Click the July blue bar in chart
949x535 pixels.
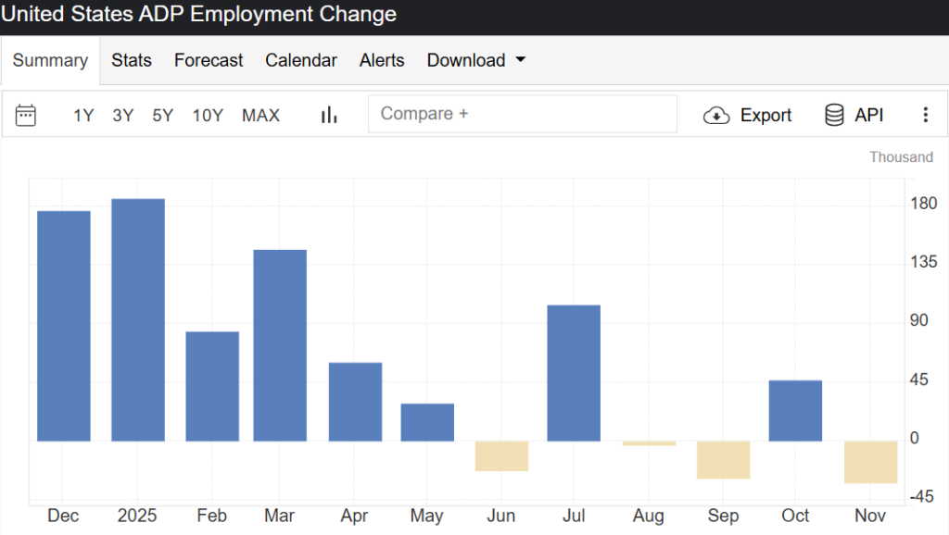click(574, 373)
